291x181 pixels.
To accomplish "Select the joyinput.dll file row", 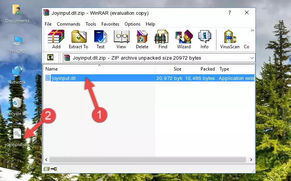I will 149,78.
